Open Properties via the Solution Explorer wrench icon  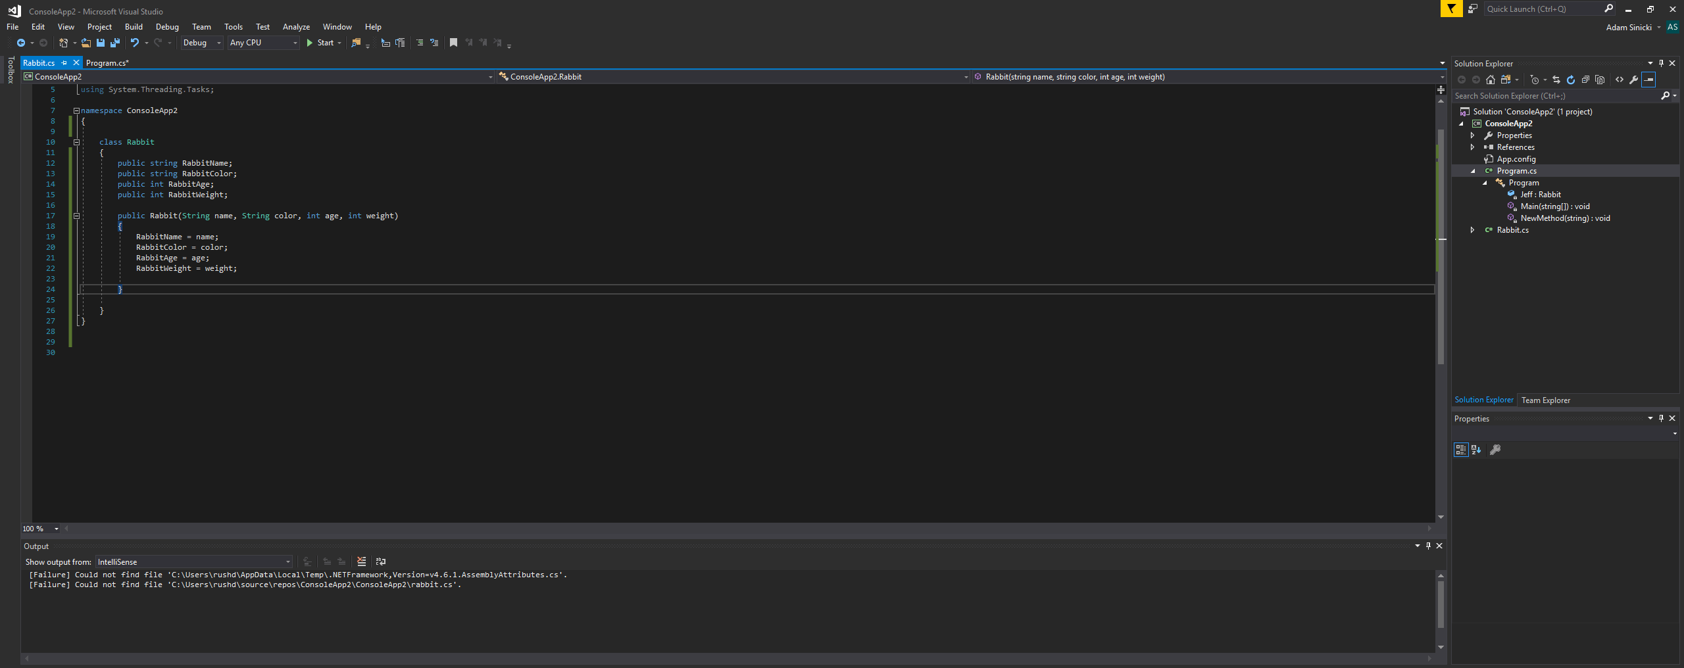tap(1633, 80)
